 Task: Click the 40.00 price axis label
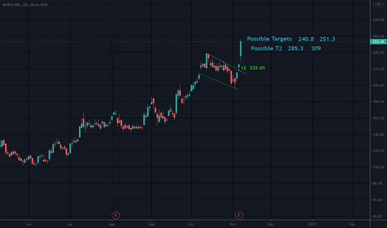tap(378, 216)
